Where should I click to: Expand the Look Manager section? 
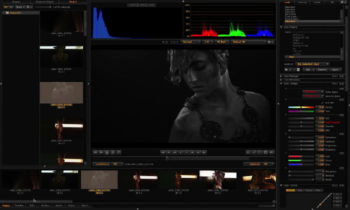[281, 75]
